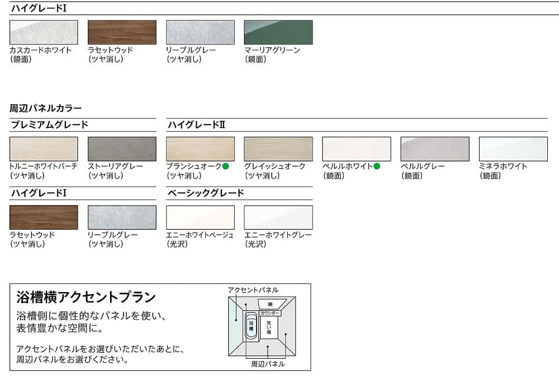The height and width of the screenshot is (381, 559).
Task: Click the 鏡 mirror box in the diagram
Action: [270, 304]
